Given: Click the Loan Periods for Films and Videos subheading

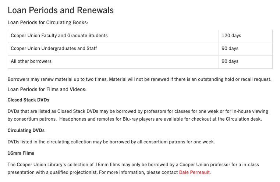Looking at the screenshot, I should click(x=47, y=89).
